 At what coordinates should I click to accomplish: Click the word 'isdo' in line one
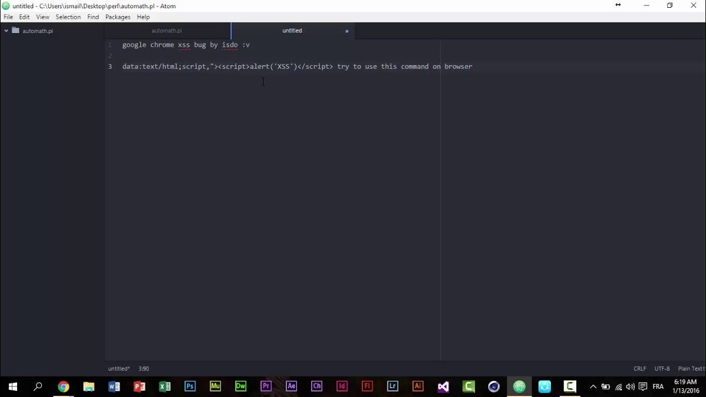click(x=229, y=45)
